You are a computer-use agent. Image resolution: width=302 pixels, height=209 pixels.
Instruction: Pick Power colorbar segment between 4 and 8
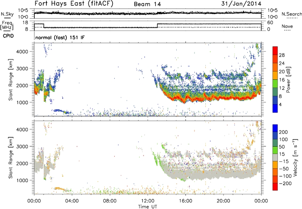[275, 100]
